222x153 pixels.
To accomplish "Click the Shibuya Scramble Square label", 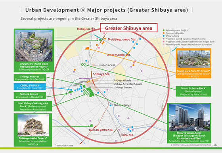I will (x=128, y=84).
